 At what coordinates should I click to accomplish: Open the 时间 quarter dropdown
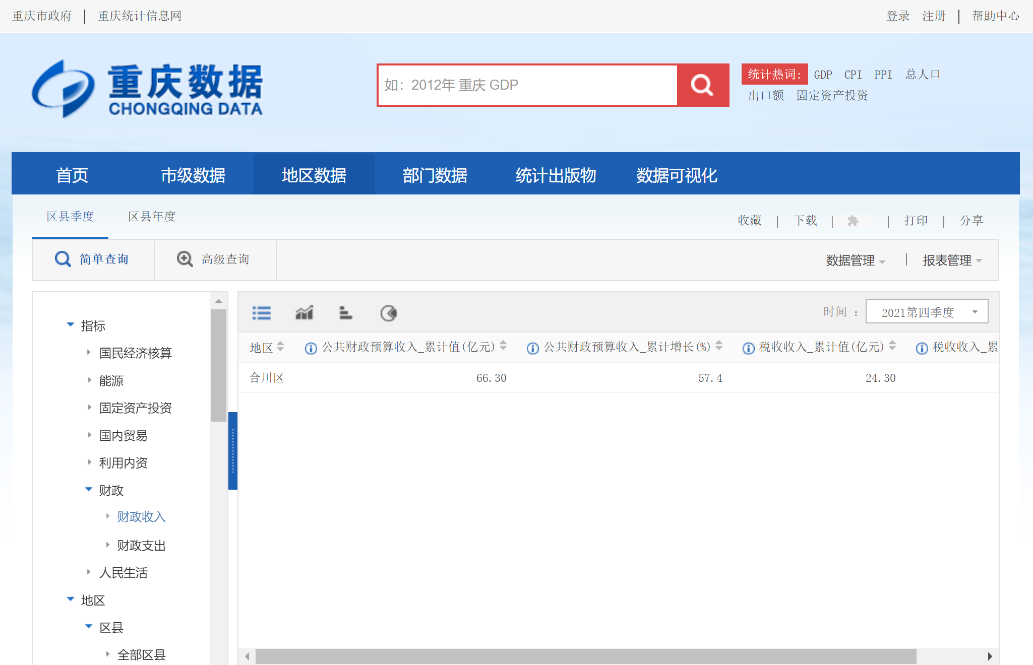pos(927,312)
